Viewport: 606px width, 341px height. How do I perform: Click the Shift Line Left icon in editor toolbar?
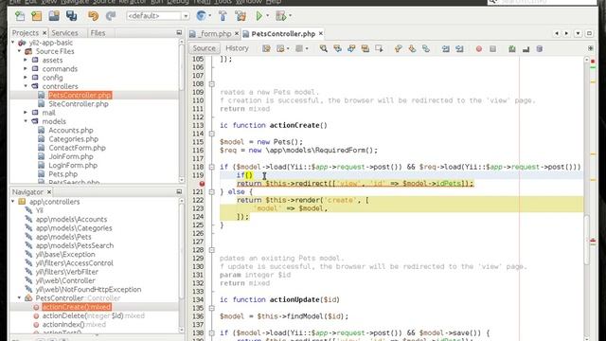(x=446, y=48)
